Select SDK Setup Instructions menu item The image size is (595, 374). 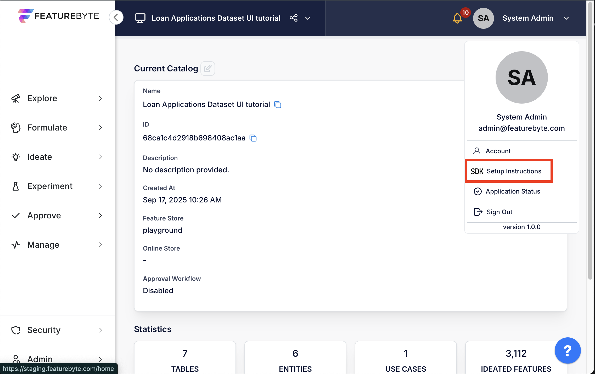(x=508, y=171)
